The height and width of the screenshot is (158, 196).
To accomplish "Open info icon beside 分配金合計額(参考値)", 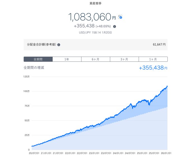I will pyautogui.click(x=59, y=45).
